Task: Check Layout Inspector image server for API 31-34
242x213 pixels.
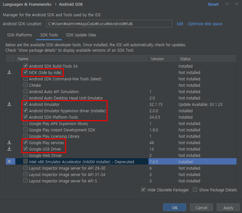Action: [x=26, y=174]
